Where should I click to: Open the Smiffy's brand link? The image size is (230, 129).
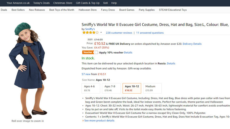point(90,29)
